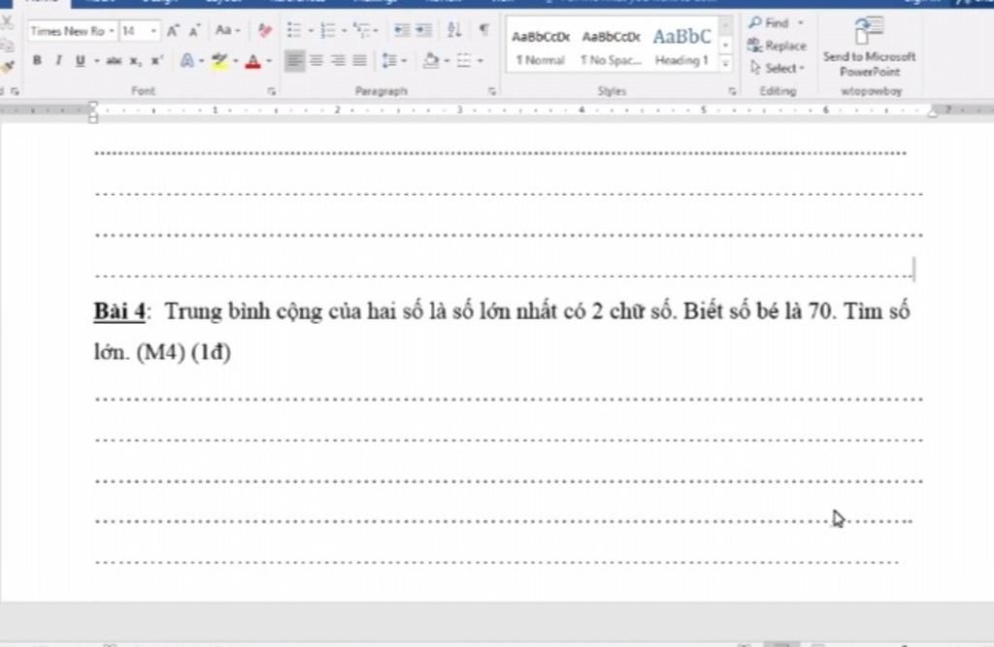The width and height of the screenshot is (994, 647).
Task: Enable Align Left paragraph alignment
Action: (294, 61)
